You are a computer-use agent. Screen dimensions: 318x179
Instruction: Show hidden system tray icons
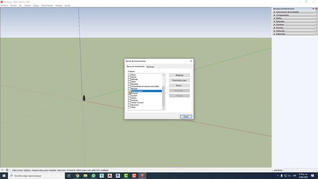[278, 176]
